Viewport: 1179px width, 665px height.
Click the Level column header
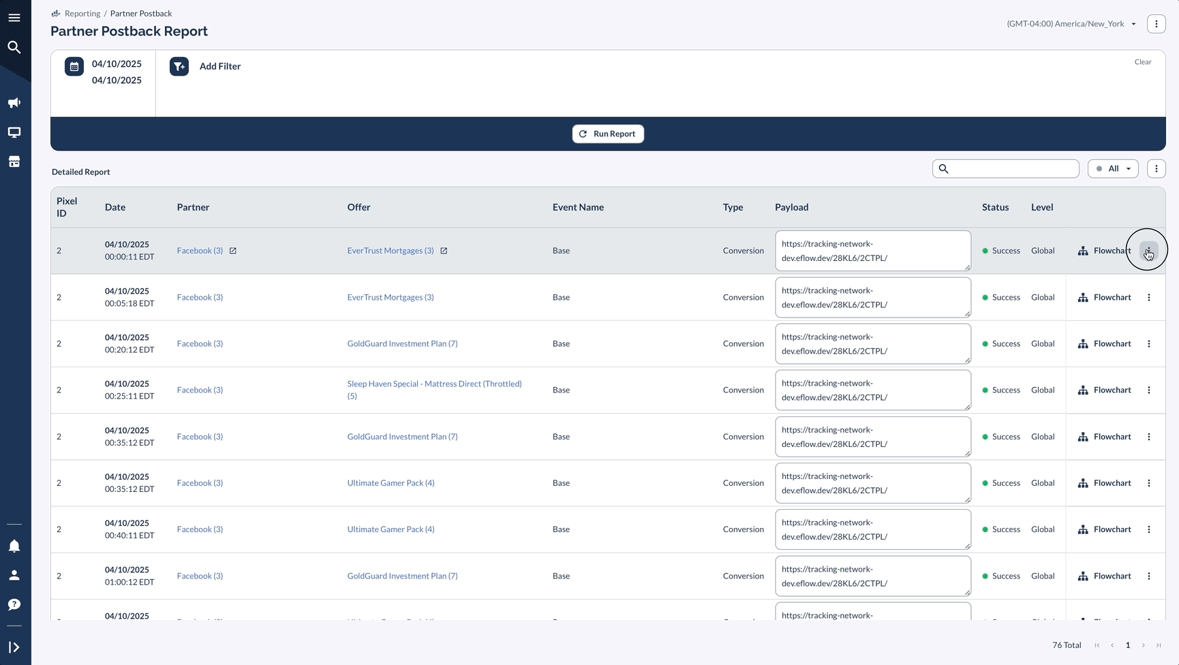[1042, 207]
